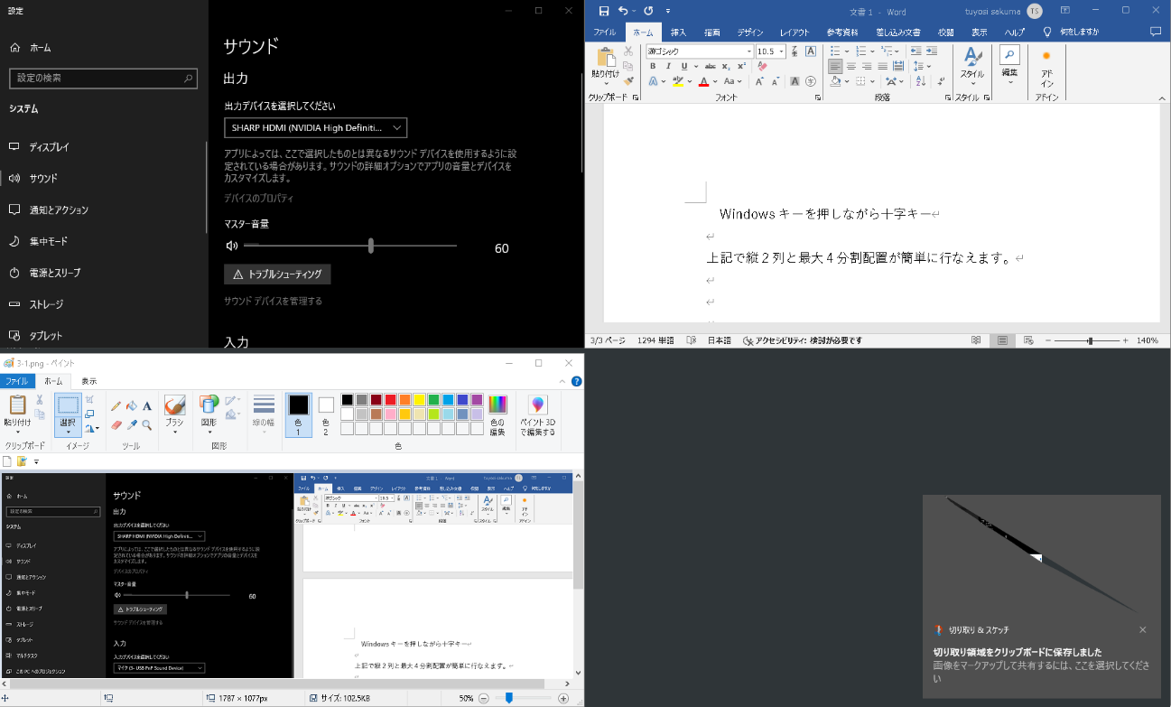Open the SHARP HDMI output device dropdown
This screenshot has width=1171, height=707.
[315, 127]
